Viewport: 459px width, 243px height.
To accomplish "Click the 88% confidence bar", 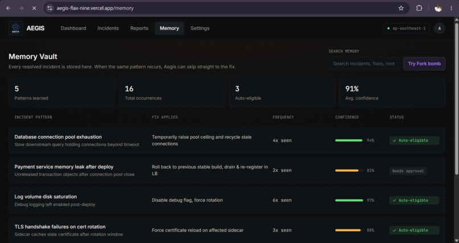I will 349,230.
